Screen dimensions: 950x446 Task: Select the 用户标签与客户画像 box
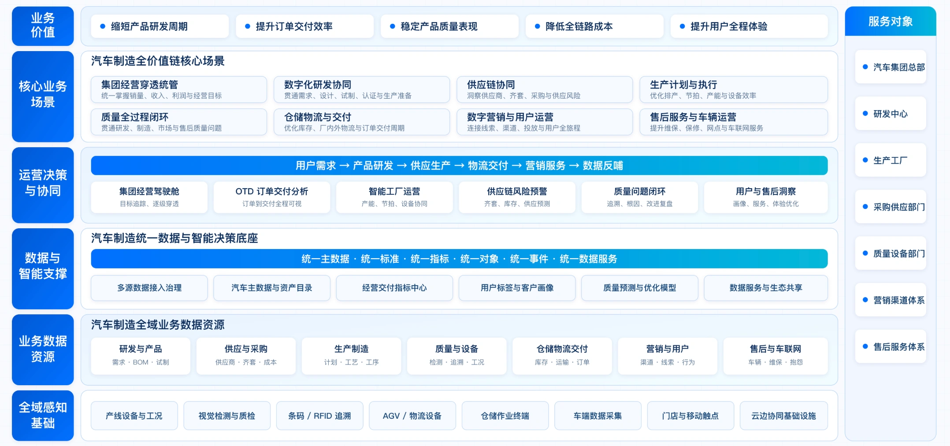pyautogui.click(x=517, y=288)
